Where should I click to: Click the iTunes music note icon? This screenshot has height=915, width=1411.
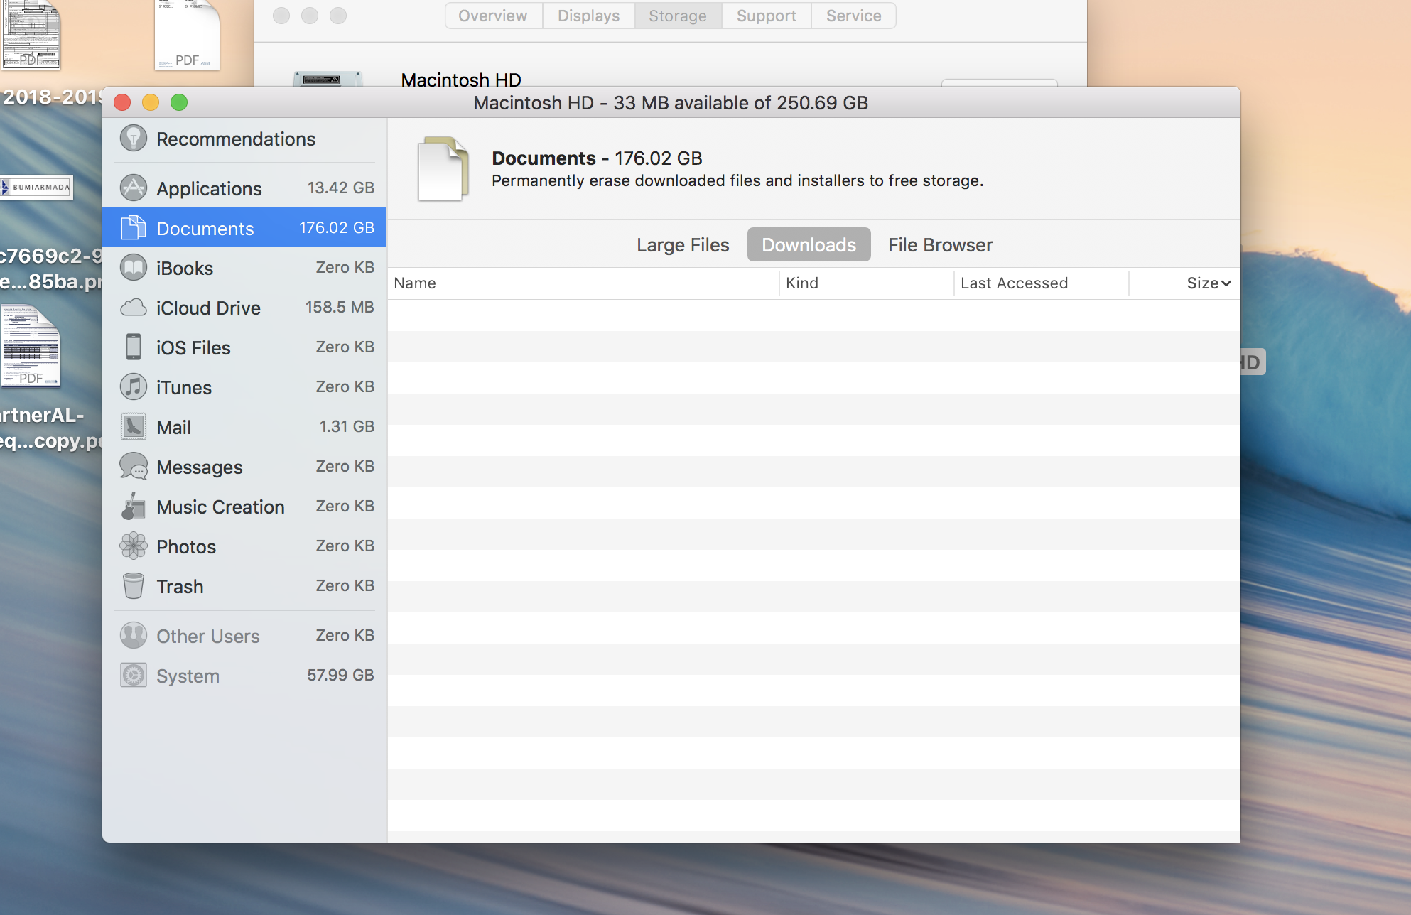click(x=134, y=387)
